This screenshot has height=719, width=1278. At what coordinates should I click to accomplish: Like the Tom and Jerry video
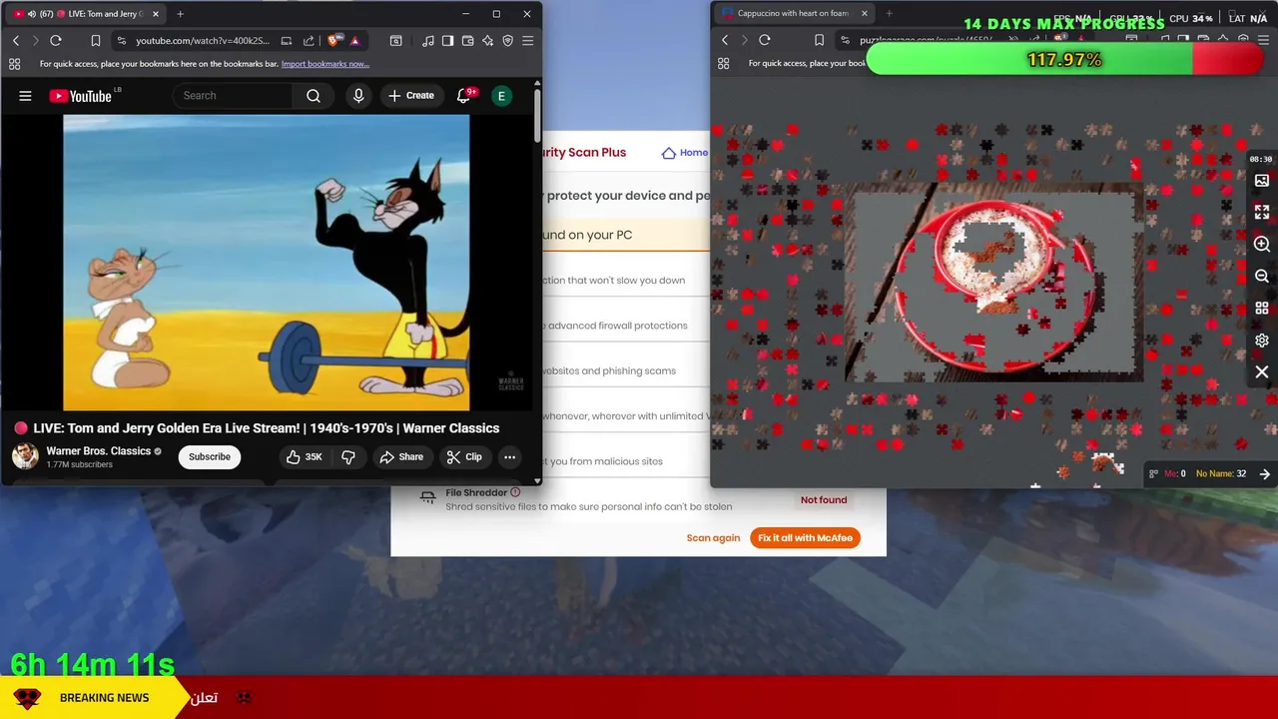(x=304, y=457)
